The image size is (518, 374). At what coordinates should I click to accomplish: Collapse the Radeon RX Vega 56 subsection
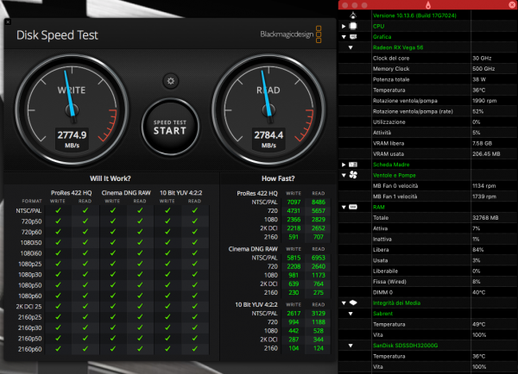[x=350, y=47]
